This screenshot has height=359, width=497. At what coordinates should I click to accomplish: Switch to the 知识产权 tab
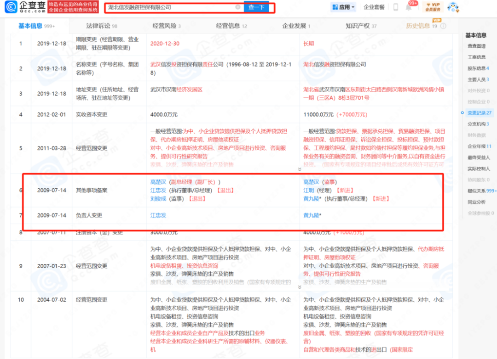pos(357,26)
